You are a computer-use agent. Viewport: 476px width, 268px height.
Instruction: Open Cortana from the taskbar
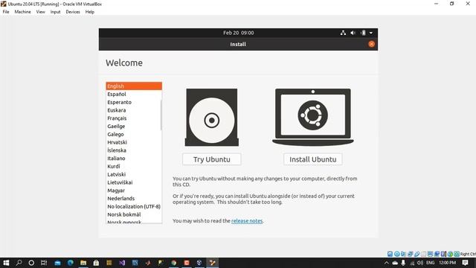coord(31,263)
